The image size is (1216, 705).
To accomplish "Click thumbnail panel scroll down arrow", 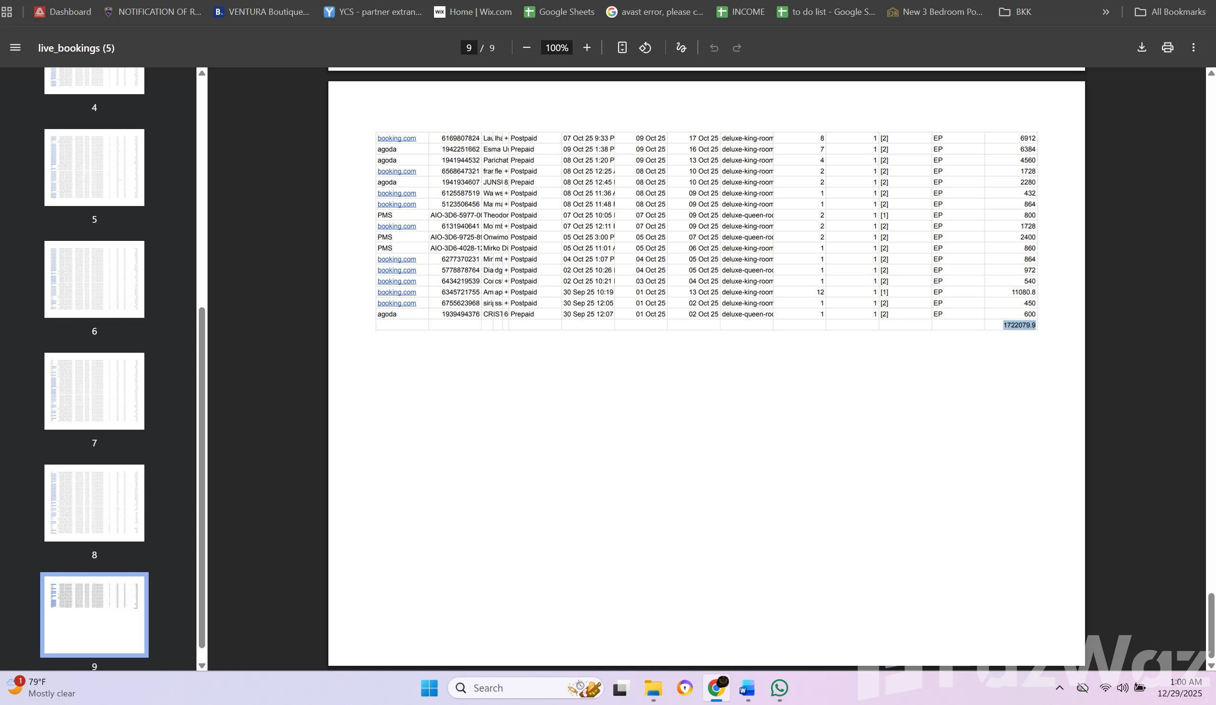I will click(202, 665).
